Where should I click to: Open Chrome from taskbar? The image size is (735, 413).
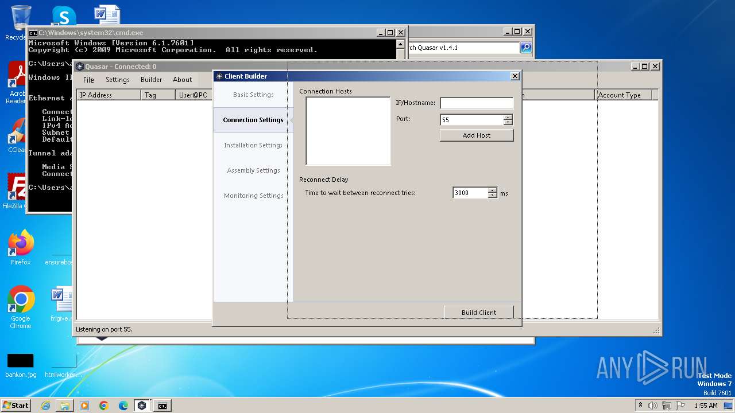[104, 406]
